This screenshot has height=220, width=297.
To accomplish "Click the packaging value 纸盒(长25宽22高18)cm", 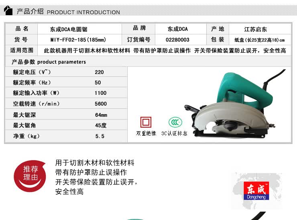I will point(260,40).
